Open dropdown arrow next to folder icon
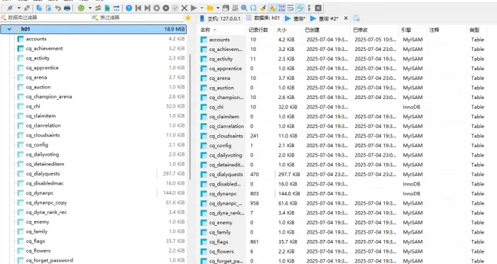The width and height of the screenshot is (497, 264). click(x=218, y=8)
